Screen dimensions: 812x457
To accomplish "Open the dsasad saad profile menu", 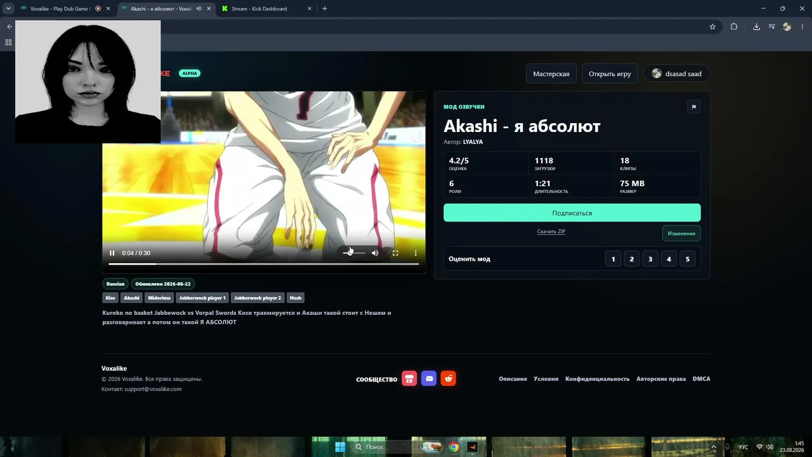I will tap(676, 74).
